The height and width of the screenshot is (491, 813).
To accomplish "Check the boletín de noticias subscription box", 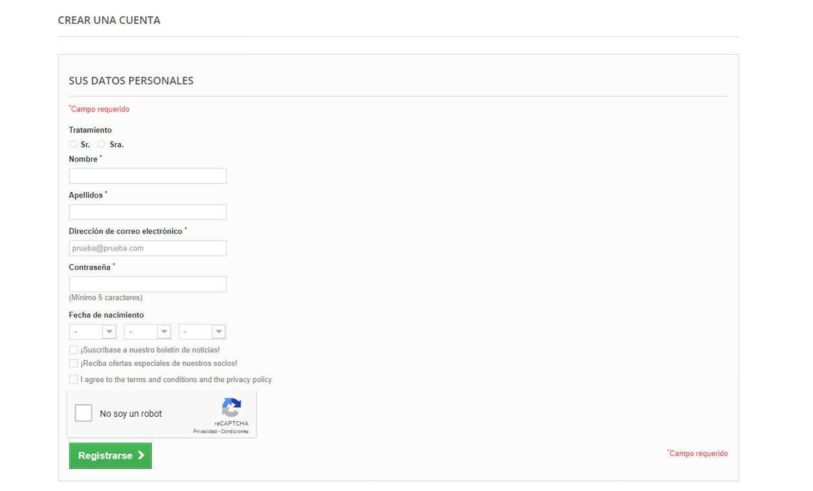I will tap(73, 349).
